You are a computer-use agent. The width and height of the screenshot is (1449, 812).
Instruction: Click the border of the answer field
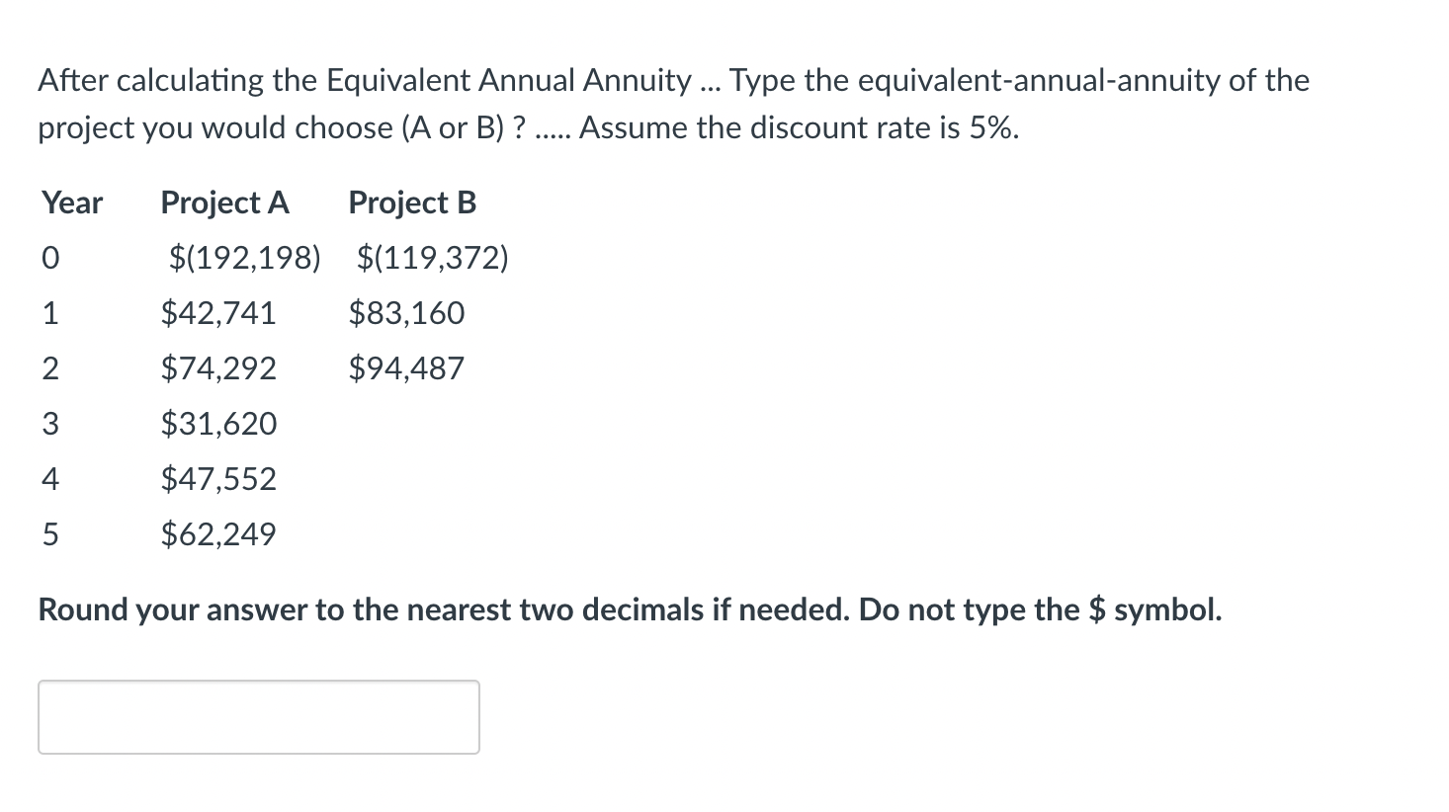pyautogui.click(x=257, y=683)
